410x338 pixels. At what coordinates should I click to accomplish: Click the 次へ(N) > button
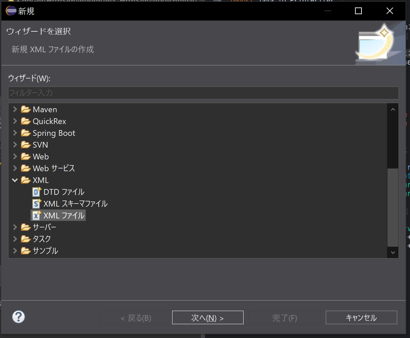(208, 317)
